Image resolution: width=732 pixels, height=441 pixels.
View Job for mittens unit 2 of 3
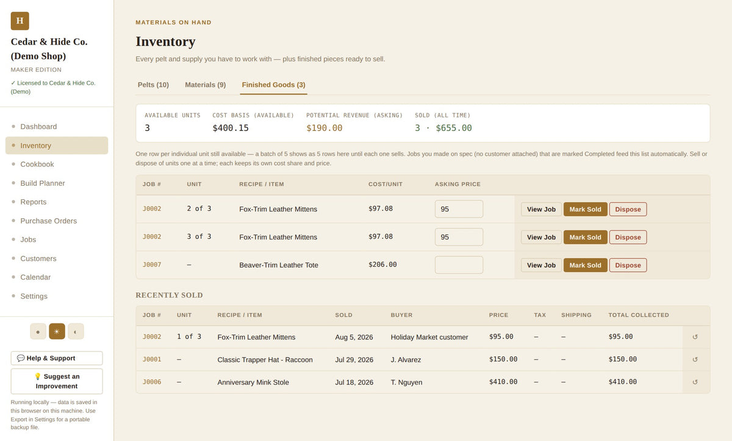(541, 210)
